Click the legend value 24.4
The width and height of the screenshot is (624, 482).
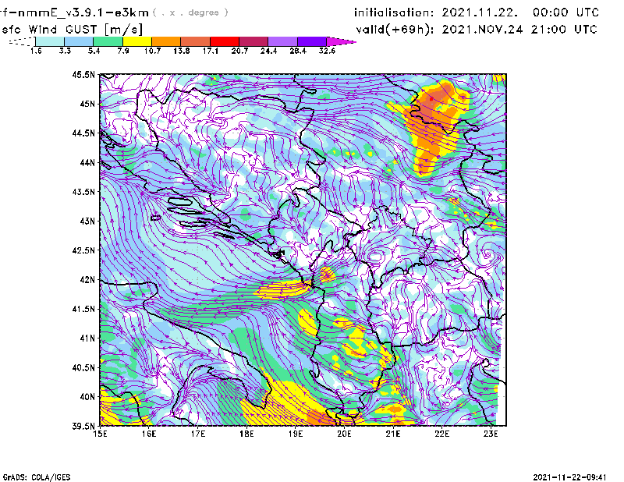[x=268, y=51]
